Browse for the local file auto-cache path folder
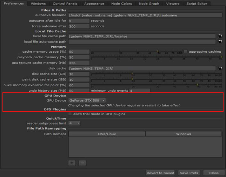The image size is (226, 177). 220,42
